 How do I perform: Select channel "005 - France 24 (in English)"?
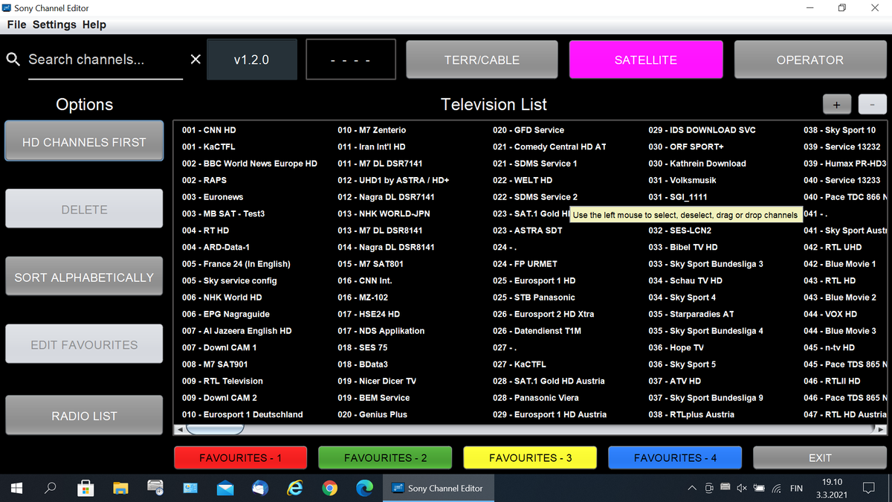coord(236,264)
